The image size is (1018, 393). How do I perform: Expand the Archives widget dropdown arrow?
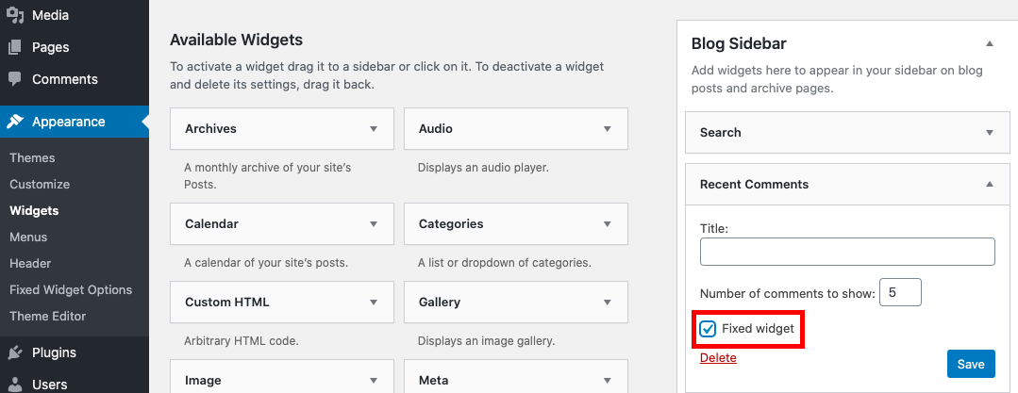374,129
